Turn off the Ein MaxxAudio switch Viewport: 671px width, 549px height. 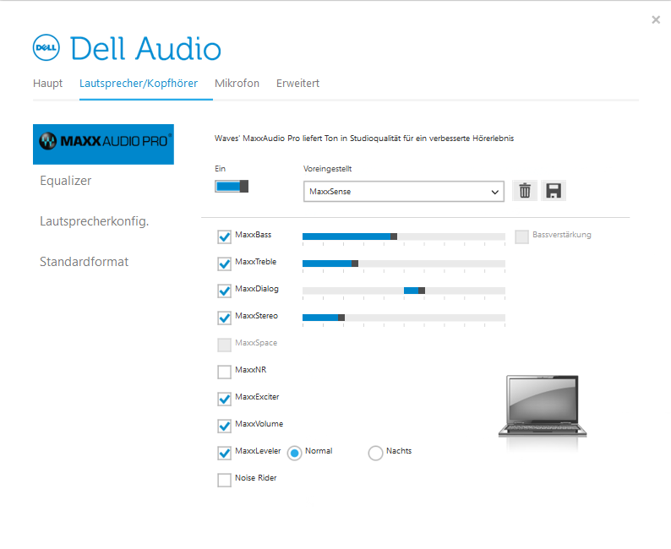click(232, 187)
